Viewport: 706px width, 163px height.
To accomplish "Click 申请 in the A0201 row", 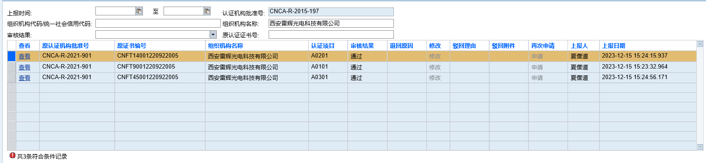I will 537,56.
